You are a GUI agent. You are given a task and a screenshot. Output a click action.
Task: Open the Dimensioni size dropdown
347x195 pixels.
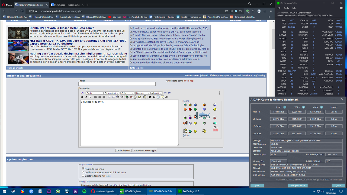(111, 93)
